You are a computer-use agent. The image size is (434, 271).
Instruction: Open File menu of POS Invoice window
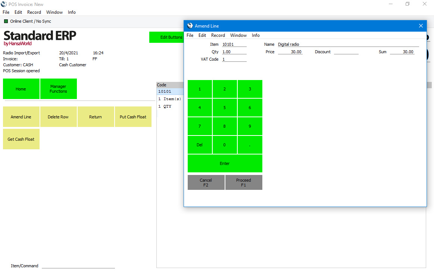(x=6, y=12)
